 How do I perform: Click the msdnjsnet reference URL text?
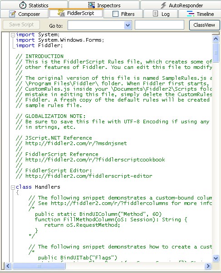(x=76, y=143)
